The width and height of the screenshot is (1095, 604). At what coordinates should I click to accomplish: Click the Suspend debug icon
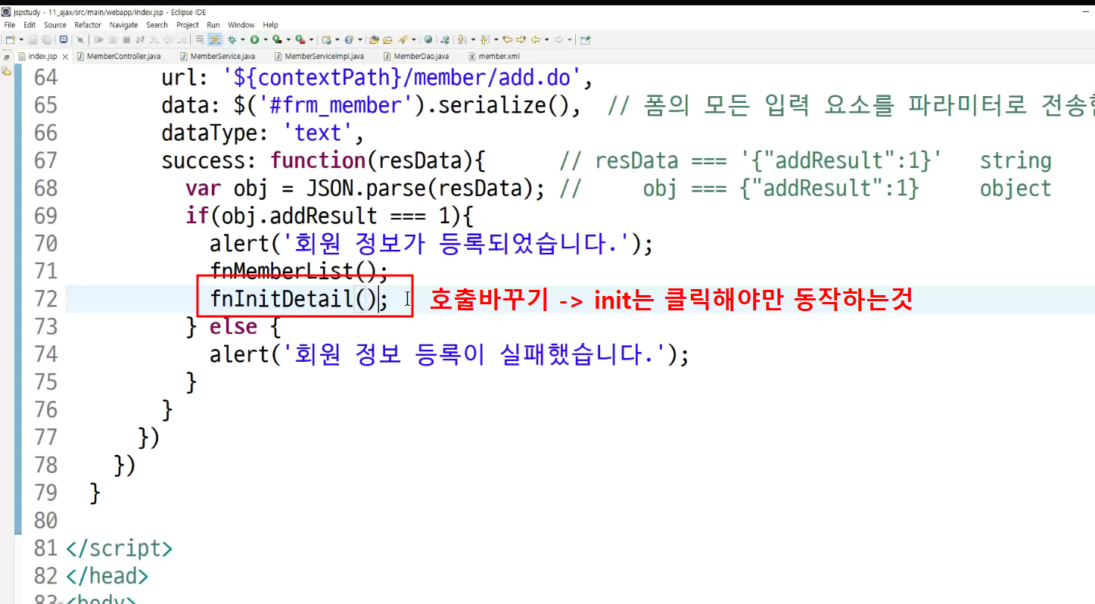point(113,39)
